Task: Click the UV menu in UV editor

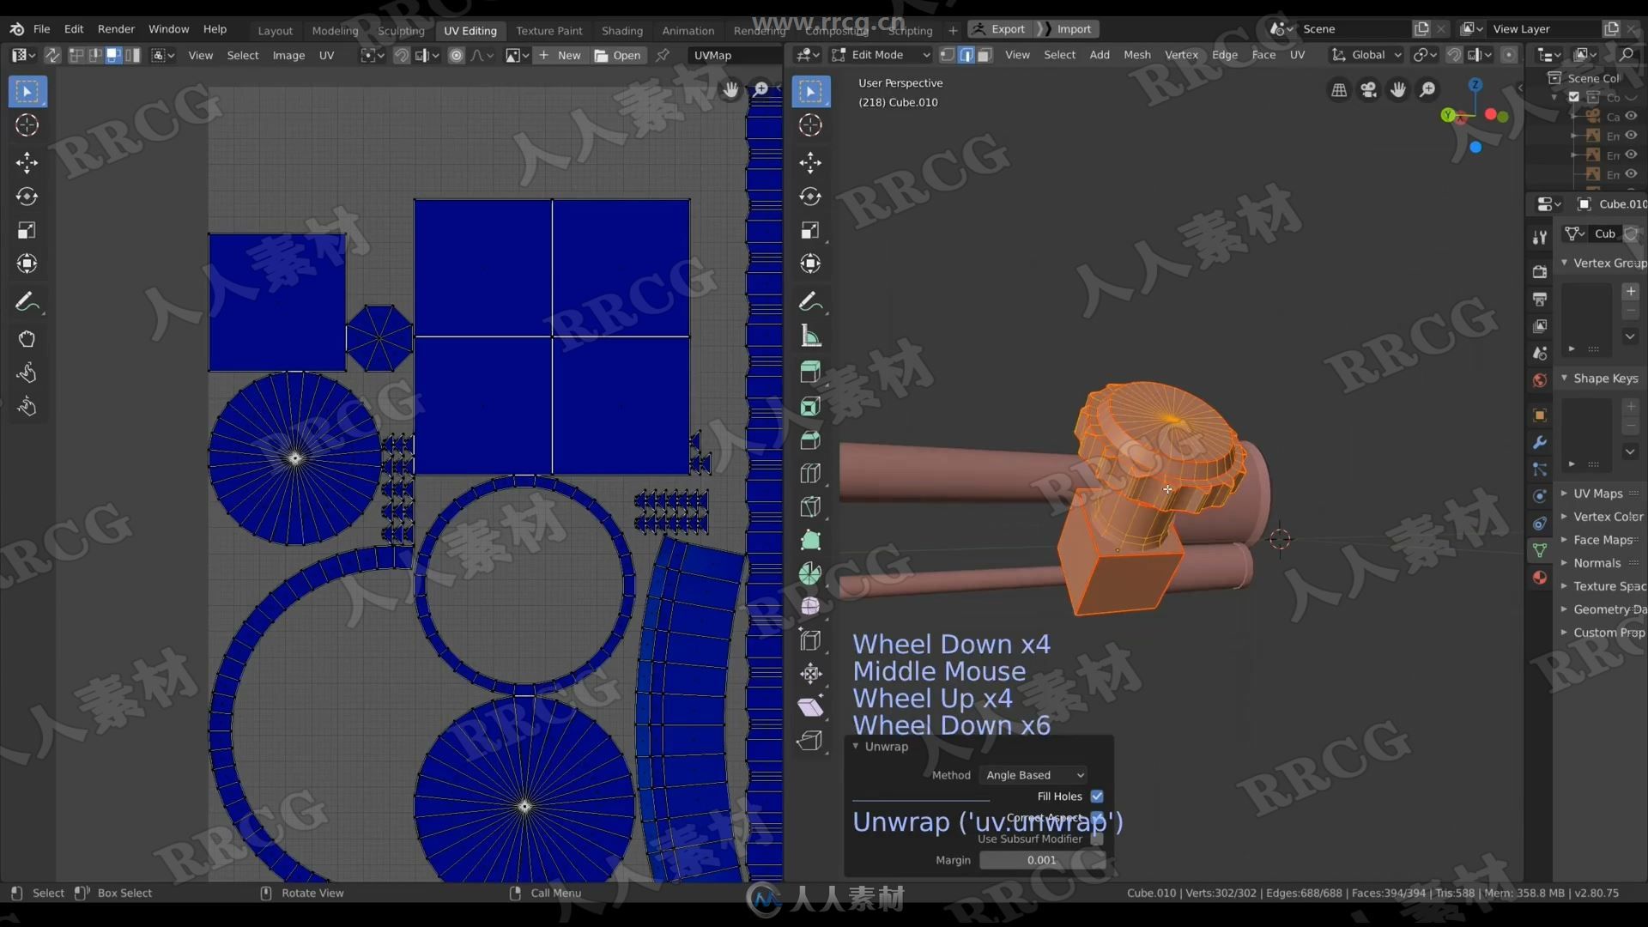Action: coord(327,54)
